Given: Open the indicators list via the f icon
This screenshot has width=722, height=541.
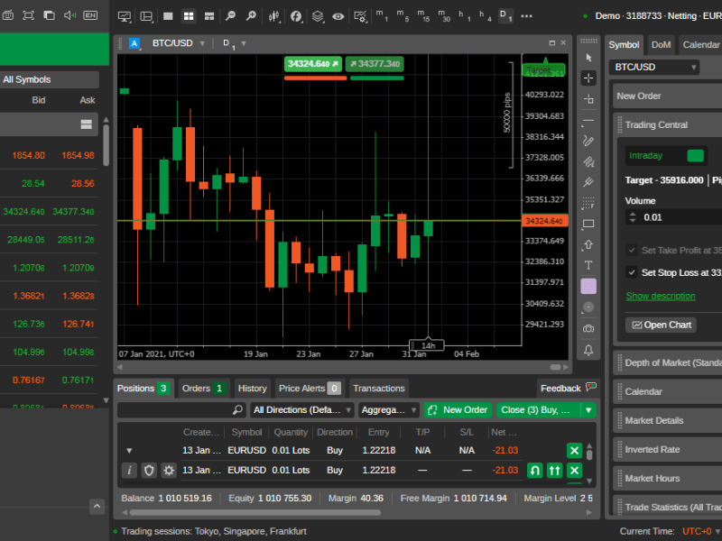Looking at the screenshot, I should [297, 15].
